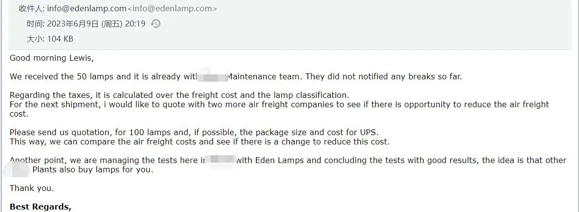The image size is (579, 212).
Task: Click recipient name info@edenlamp.com after 收件人
Action: point(86,8)
